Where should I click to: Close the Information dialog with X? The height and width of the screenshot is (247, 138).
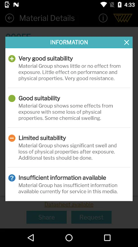click(126, 42)
